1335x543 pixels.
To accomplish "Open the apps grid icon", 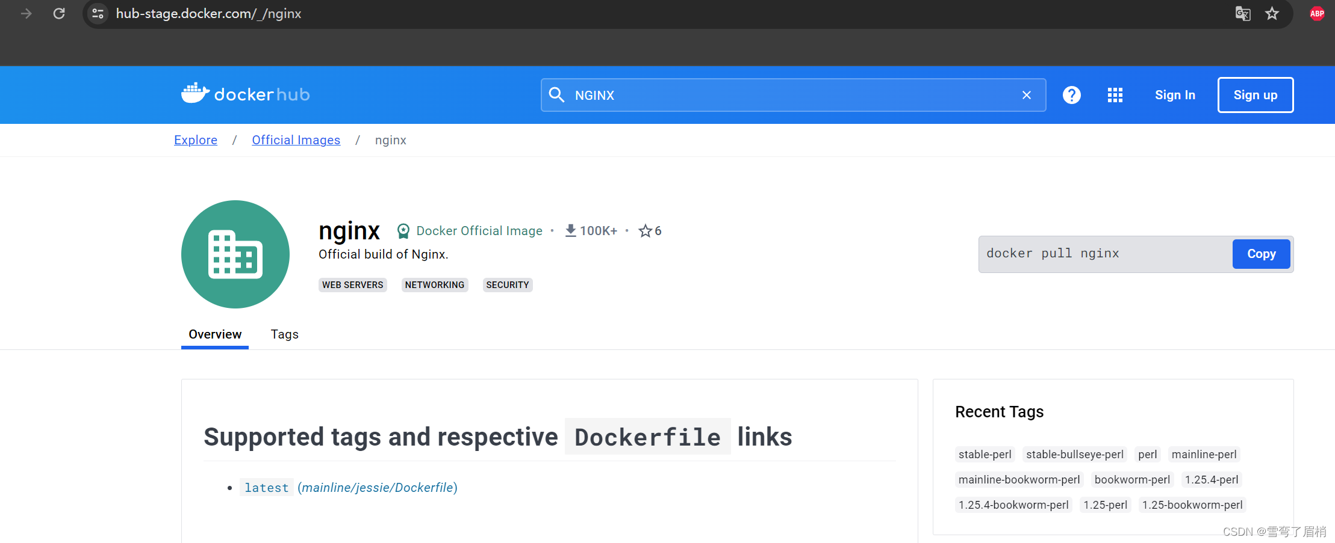I will [1115, 95].
